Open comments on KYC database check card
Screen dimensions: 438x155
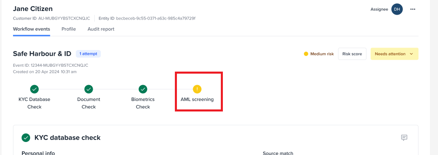(404, 138)
